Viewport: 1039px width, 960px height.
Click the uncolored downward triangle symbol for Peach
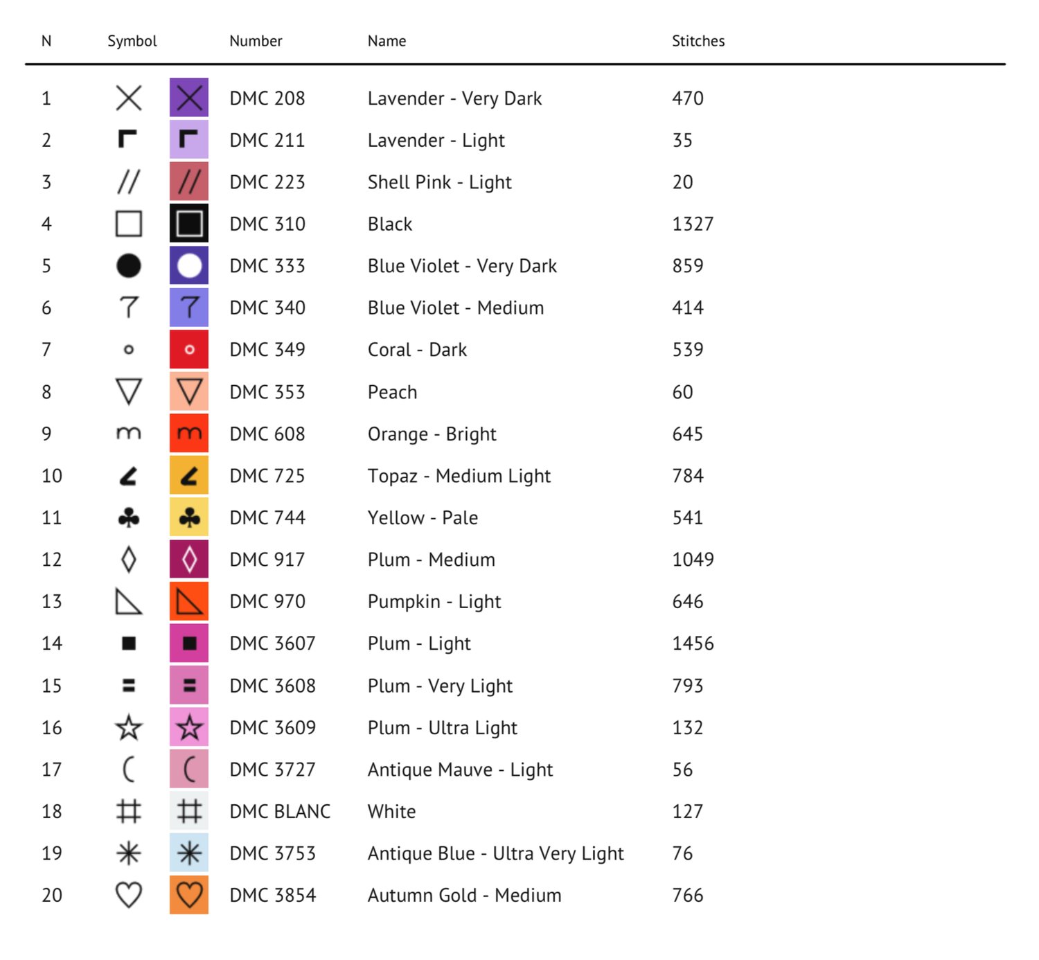point(129,392)
